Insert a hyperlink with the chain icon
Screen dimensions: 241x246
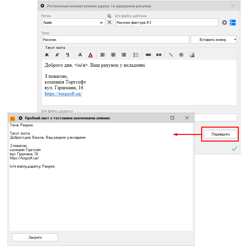click(x=148, y=55)
